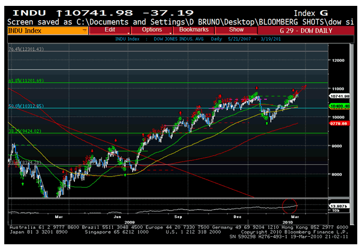This screenshot has height=248, width=361.
Task: Click the 10400.40 green moving average label
Action: coord(340,106)
